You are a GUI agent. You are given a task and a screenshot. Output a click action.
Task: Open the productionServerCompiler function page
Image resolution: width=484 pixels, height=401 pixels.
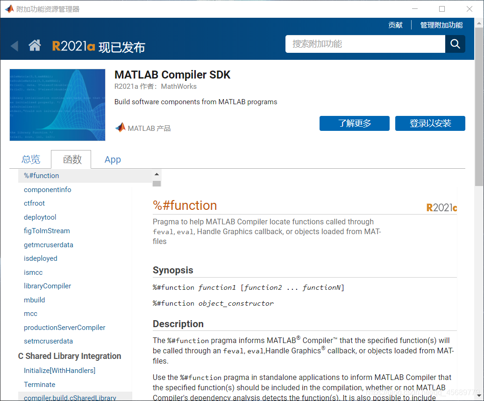click(x=64, y=328)
